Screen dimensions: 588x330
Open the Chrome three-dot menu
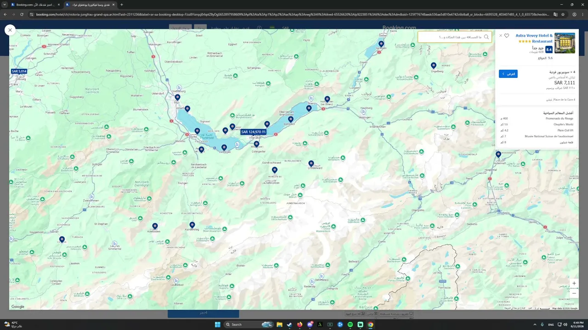[x=582, y=14]
